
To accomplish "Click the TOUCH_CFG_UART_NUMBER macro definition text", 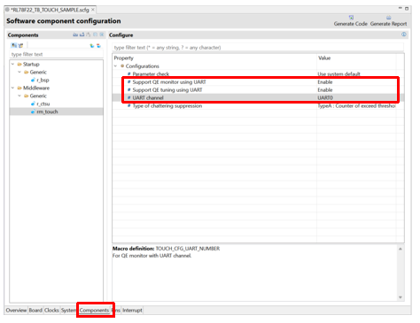I will click(x=188, y=249).
